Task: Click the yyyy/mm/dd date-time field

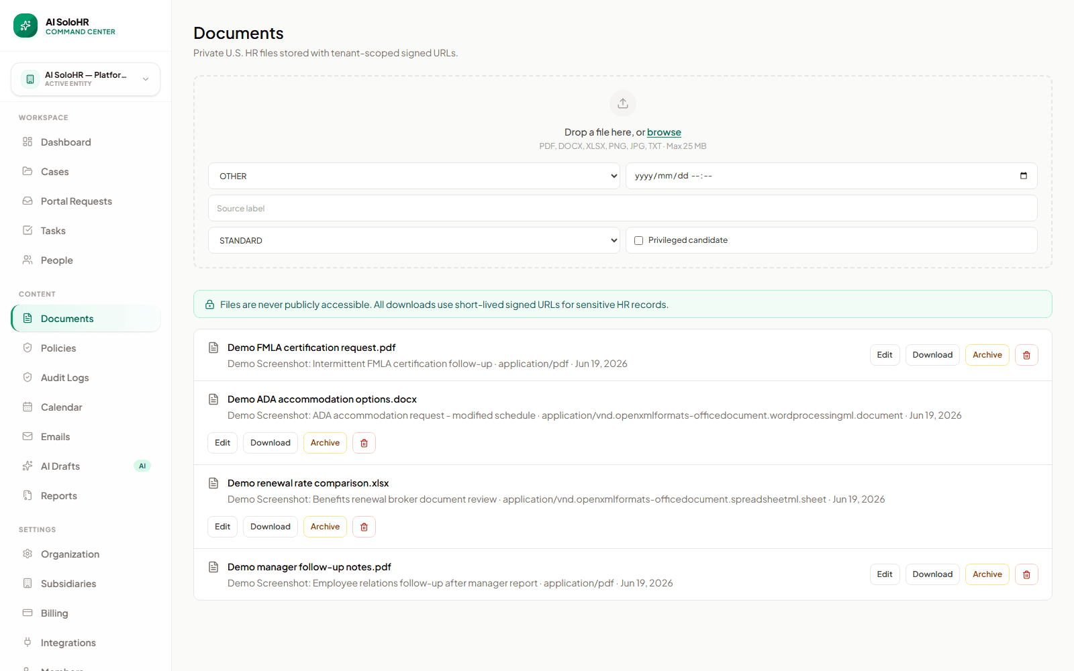Action: coord(832,176)
